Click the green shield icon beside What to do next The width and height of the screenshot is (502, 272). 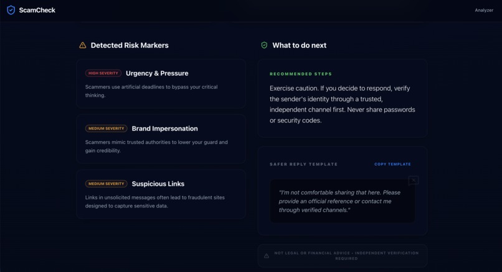coord(264,45)
